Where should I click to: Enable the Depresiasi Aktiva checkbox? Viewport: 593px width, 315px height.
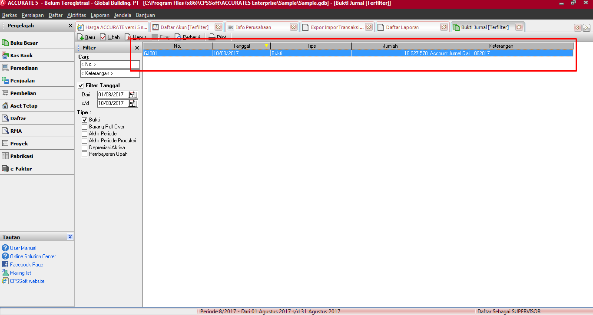[x=85, y=148]
